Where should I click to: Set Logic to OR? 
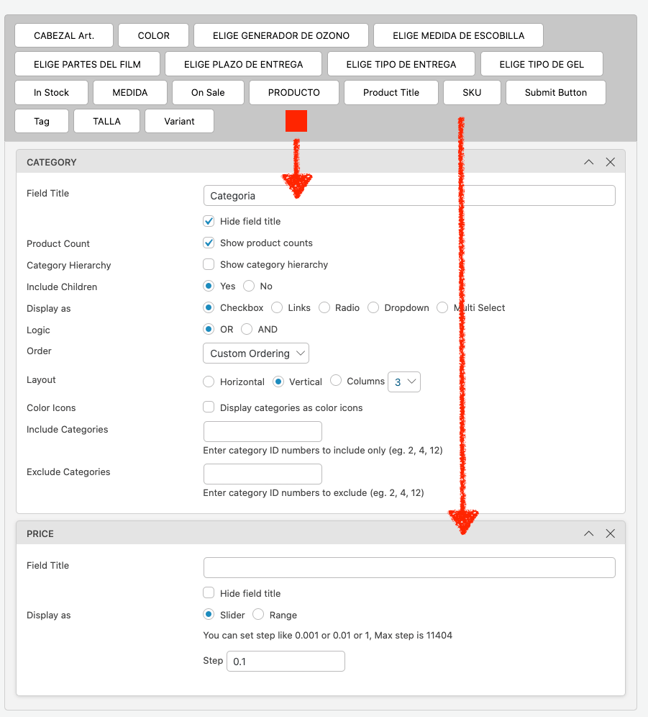click(x=209, y=329)
